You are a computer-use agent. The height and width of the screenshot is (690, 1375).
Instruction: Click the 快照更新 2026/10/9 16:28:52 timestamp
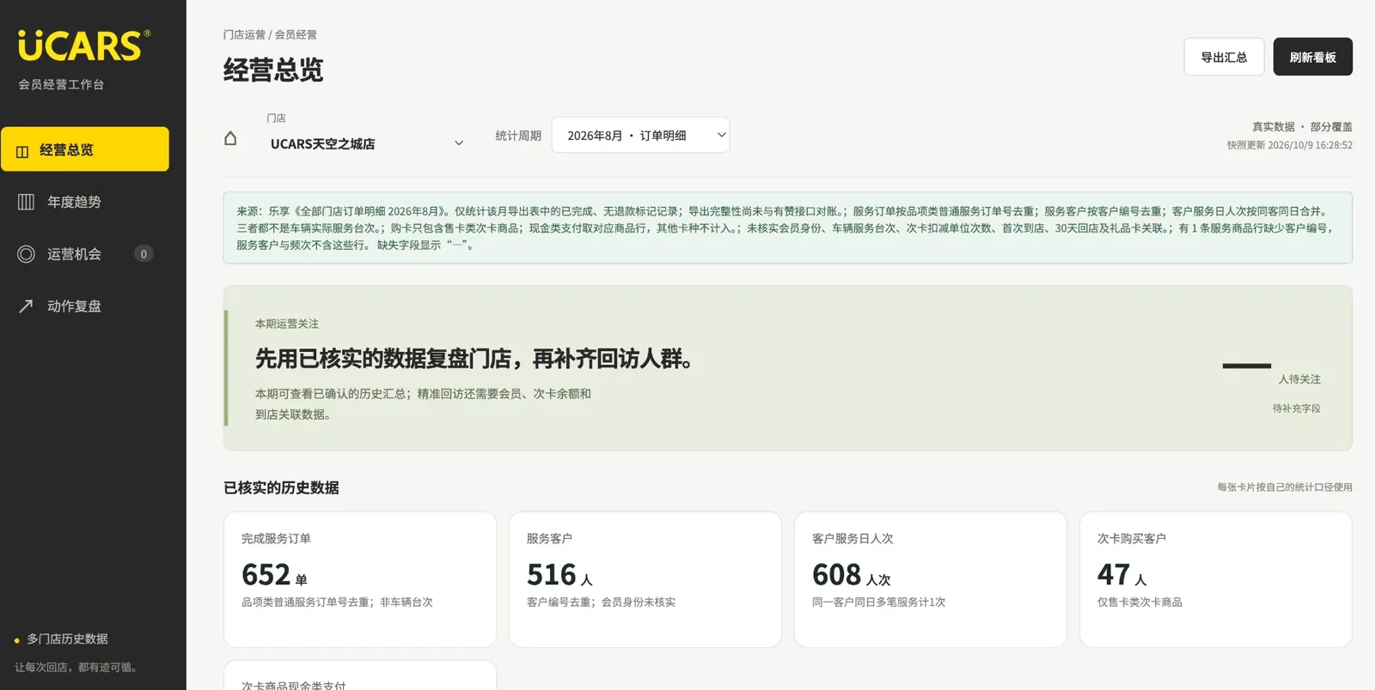tap(1289, 145)
